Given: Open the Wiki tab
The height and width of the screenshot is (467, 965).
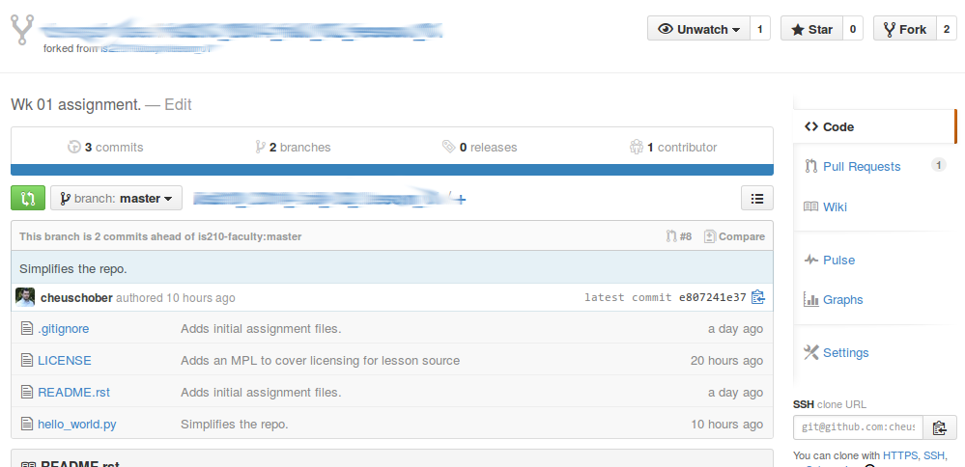Looking at the screenshot, I should click(835, 206).
